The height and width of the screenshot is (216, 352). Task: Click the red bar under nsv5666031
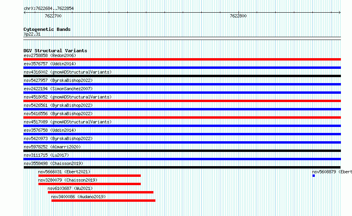pos(89,176)
